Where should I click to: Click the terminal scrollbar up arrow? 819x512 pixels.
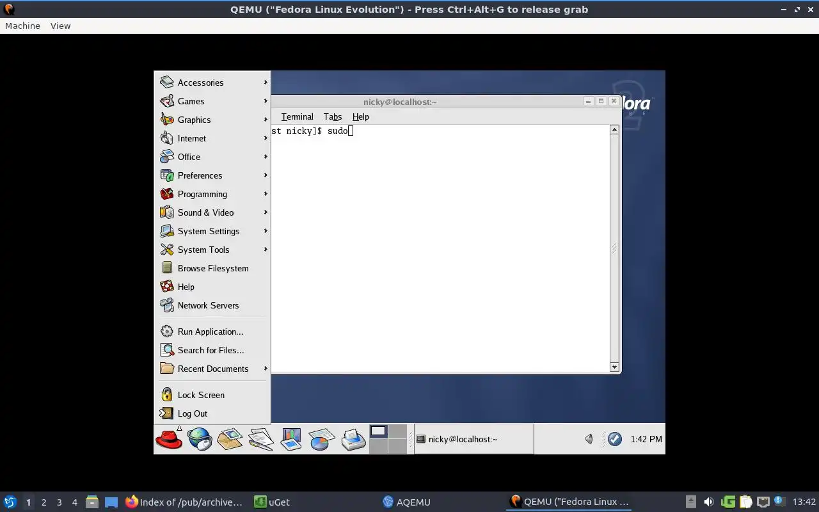(x=614, y=130)
